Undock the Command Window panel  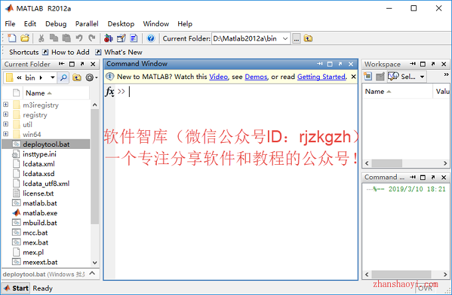pos(340,64)
